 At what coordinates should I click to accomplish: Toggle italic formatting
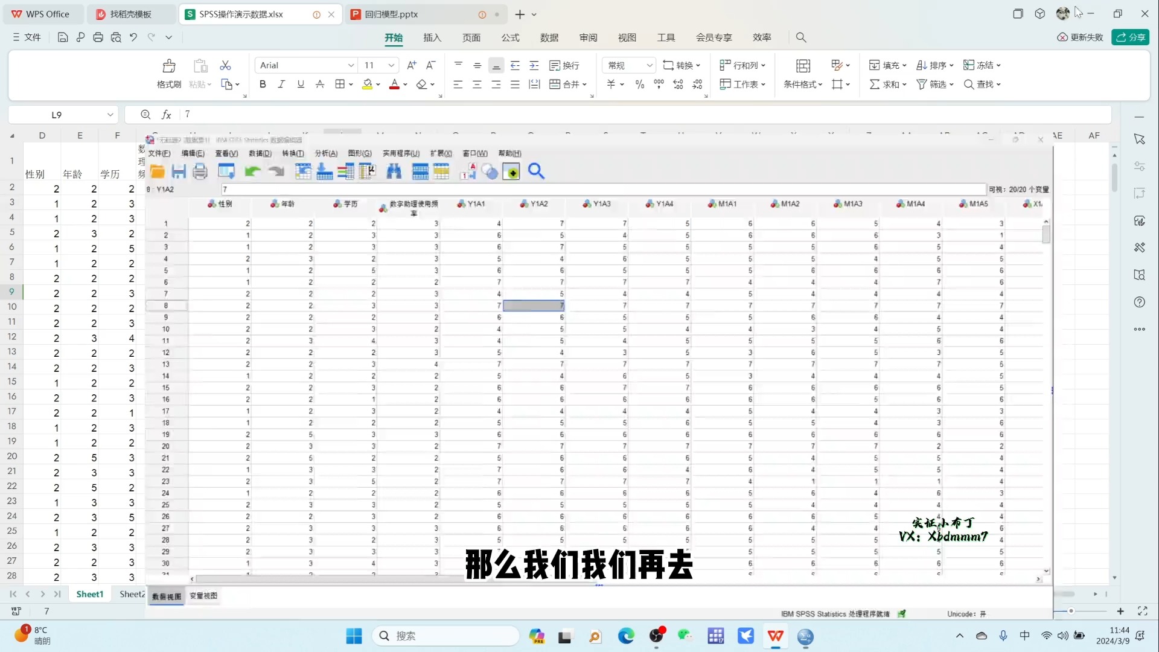pyautogui.click(x=281, y=85)
